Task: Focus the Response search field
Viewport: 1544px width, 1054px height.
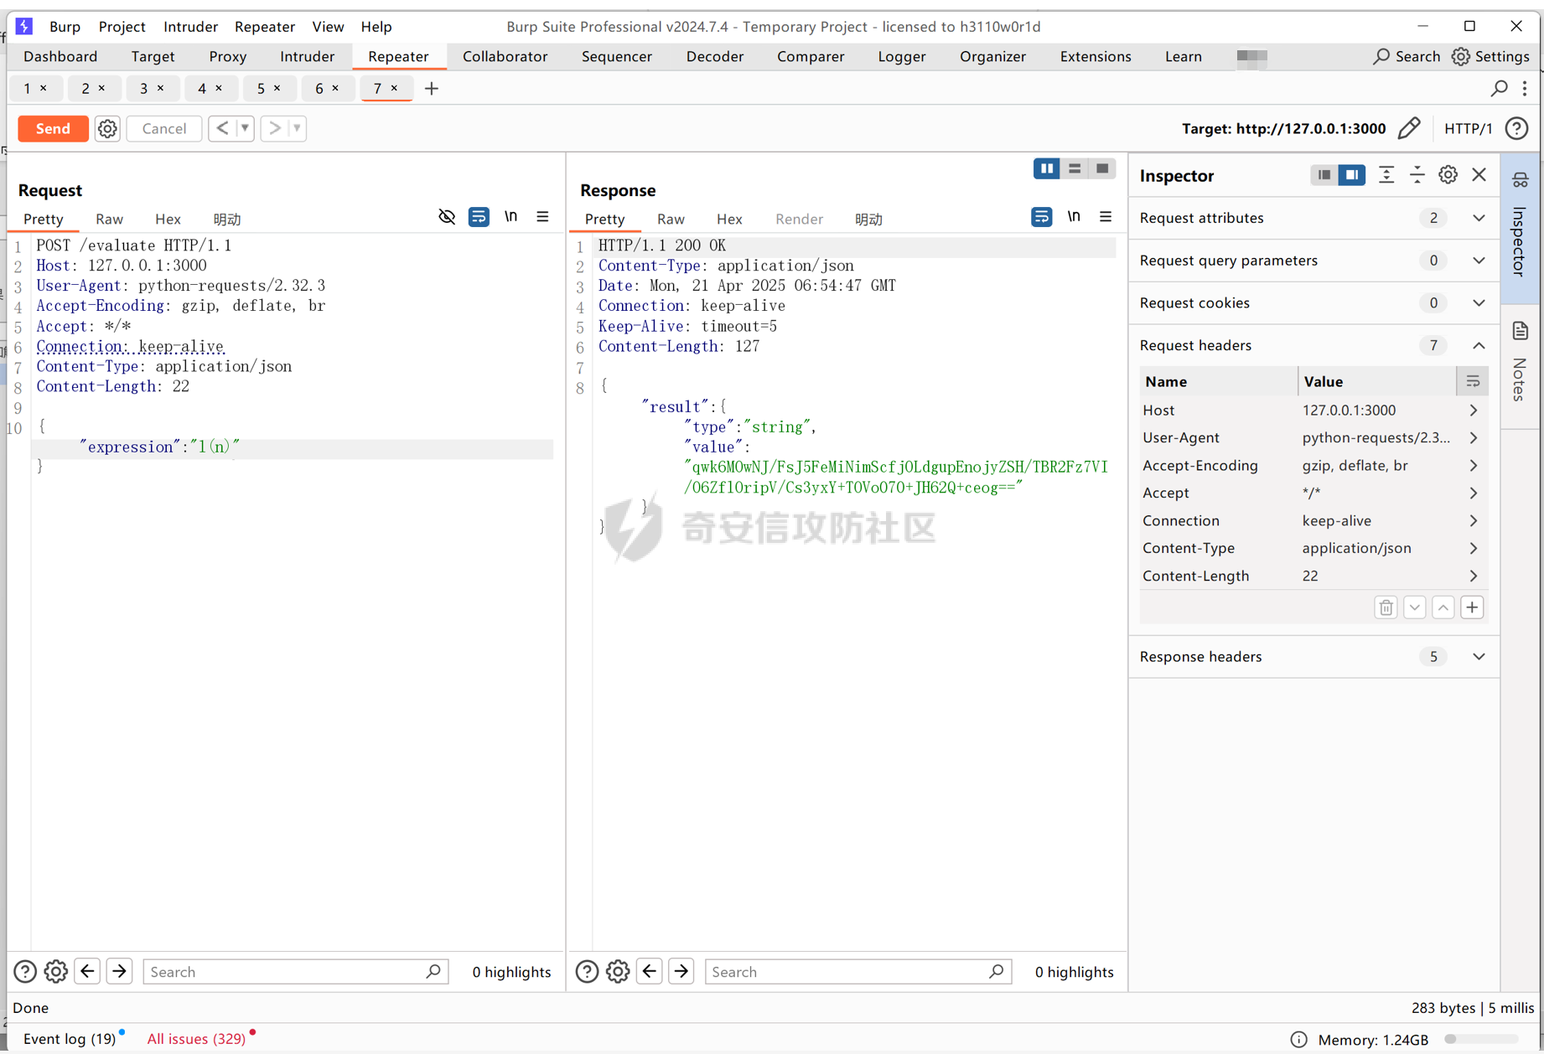Action: coord(857,971)
